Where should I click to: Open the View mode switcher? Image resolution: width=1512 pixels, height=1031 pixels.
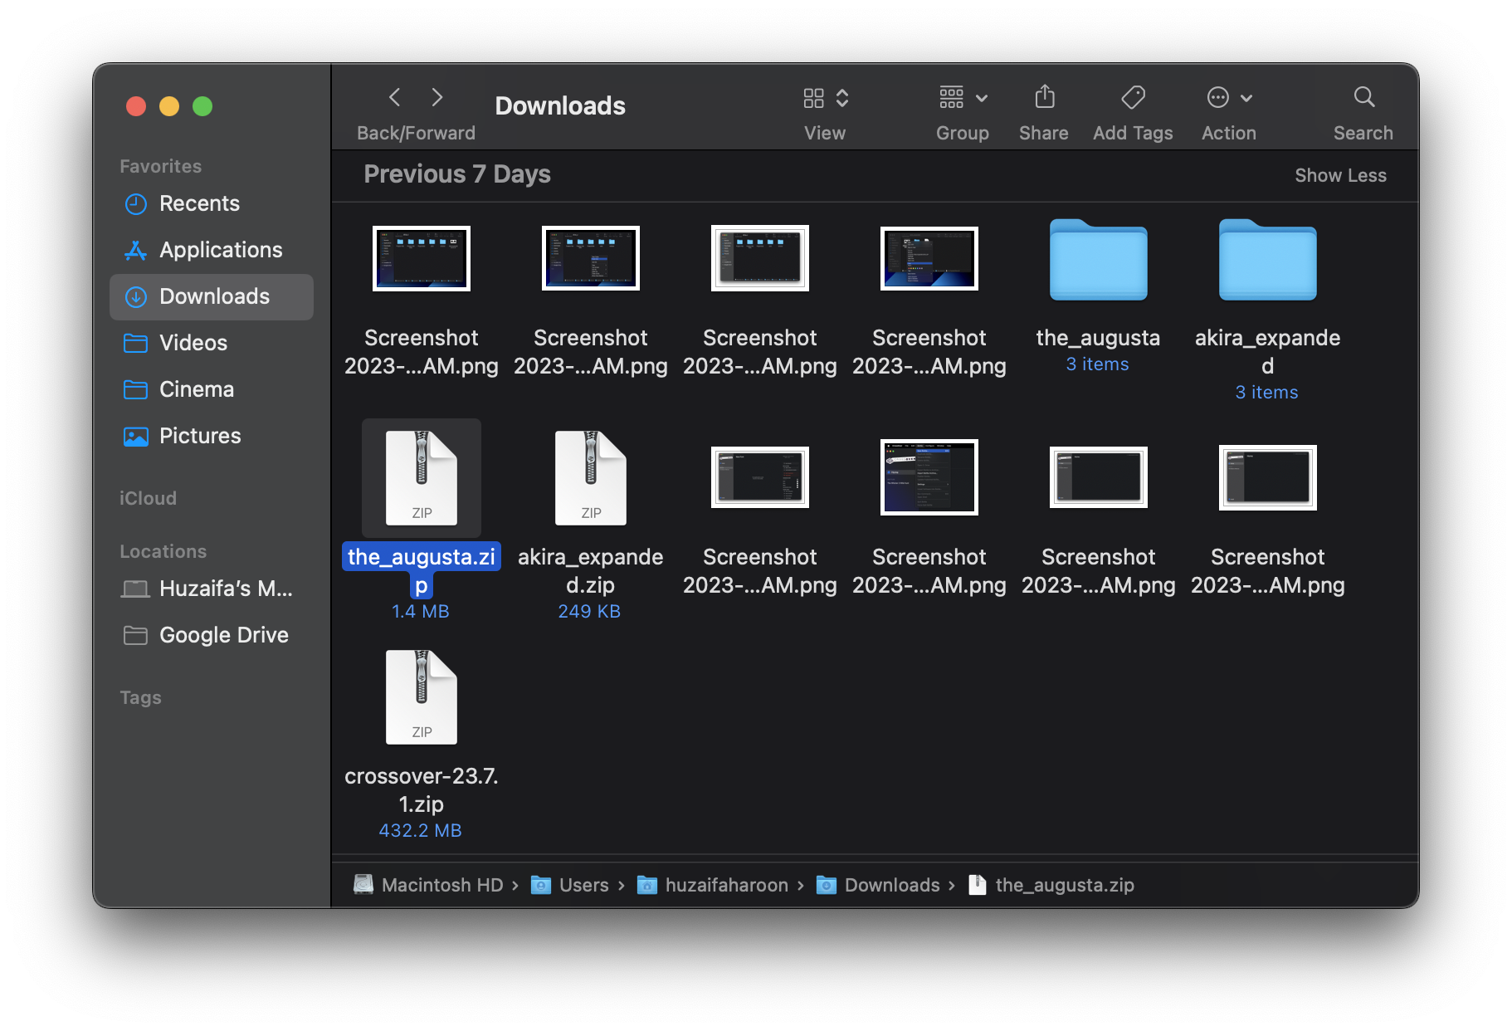click(826, 98)
